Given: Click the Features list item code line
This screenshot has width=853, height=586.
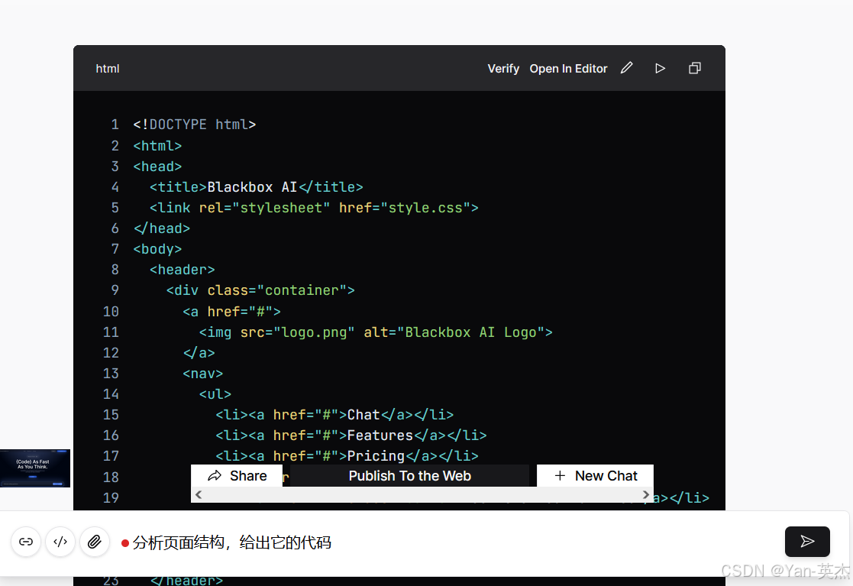Looking at the screenshot, I should click(351, 435).
